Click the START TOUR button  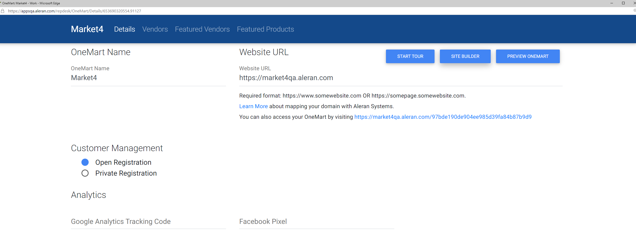[410, 56]
